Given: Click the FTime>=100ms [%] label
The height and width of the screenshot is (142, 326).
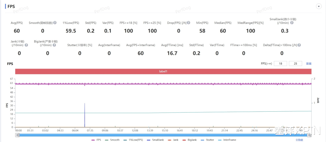Looking at the screenshot, I should click(244, 45).
